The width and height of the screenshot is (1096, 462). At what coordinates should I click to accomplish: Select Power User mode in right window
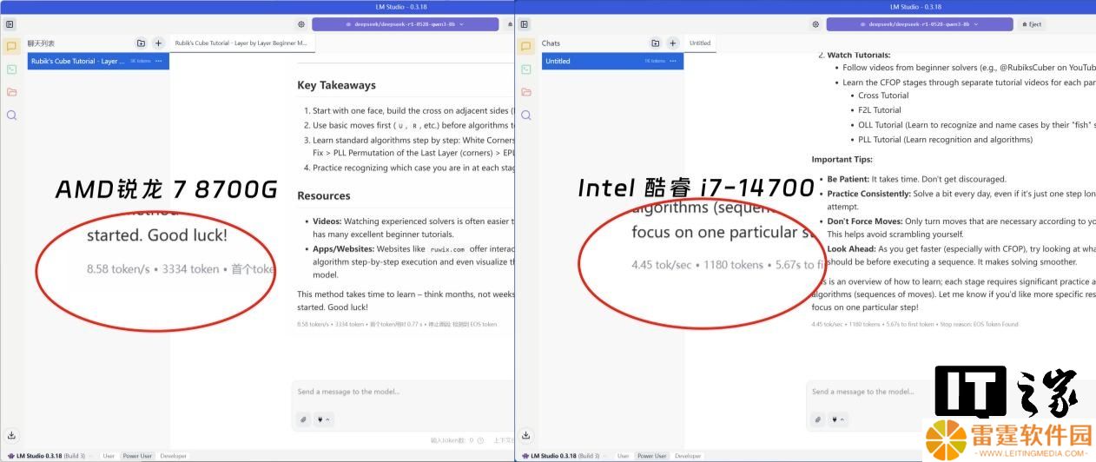point(651,456)
